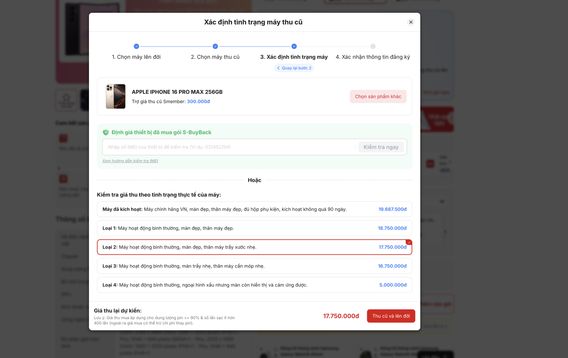
Task: Click the step 2 completed checkmark circle
Action: (x=215, y=46)
